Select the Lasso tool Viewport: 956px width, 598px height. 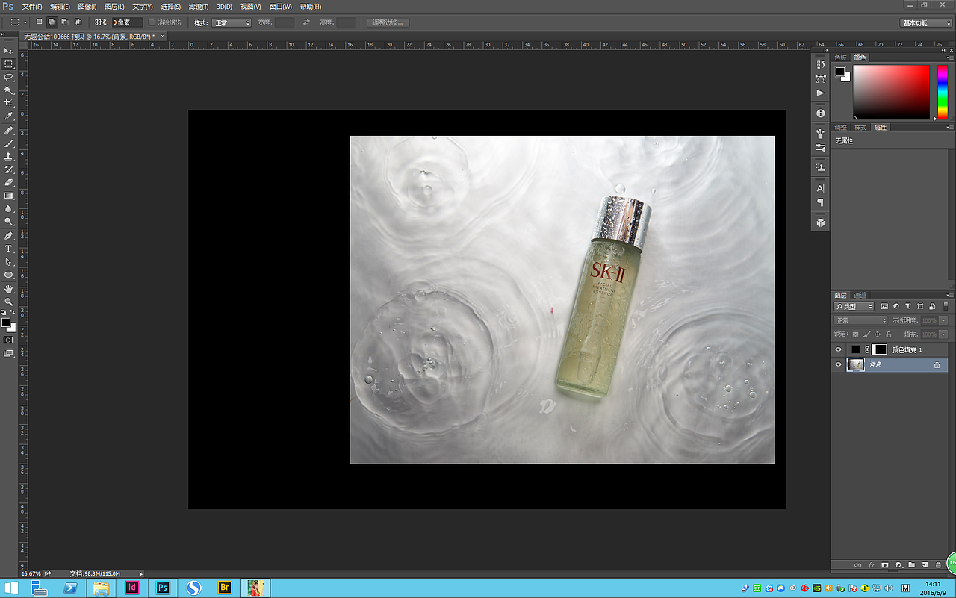(9, 77)
